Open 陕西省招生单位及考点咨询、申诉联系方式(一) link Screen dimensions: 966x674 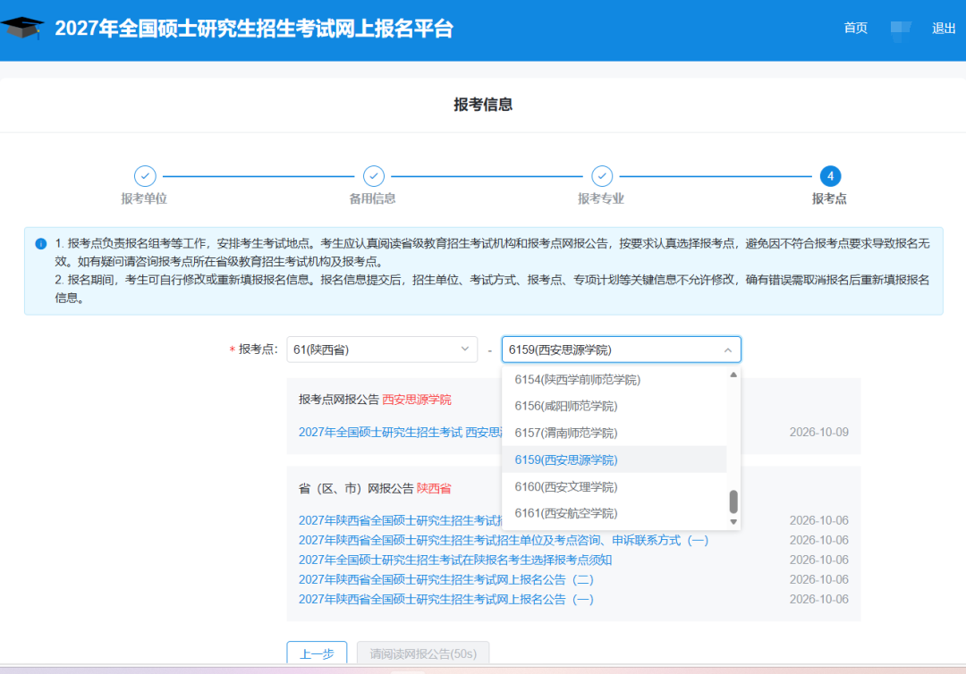pyautogui.click(x=504, y=541)
